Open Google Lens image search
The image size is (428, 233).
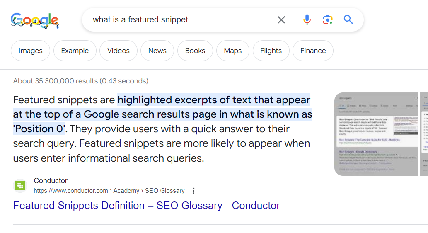coord(328,20)
